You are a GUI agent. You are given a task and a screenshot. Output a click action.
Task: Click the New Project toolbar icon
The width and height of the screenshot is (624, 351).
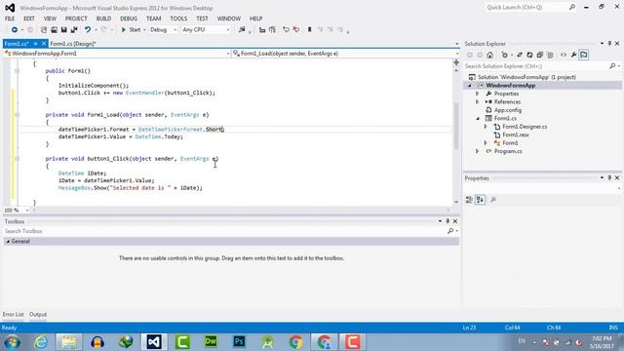(x=44, y=30)
